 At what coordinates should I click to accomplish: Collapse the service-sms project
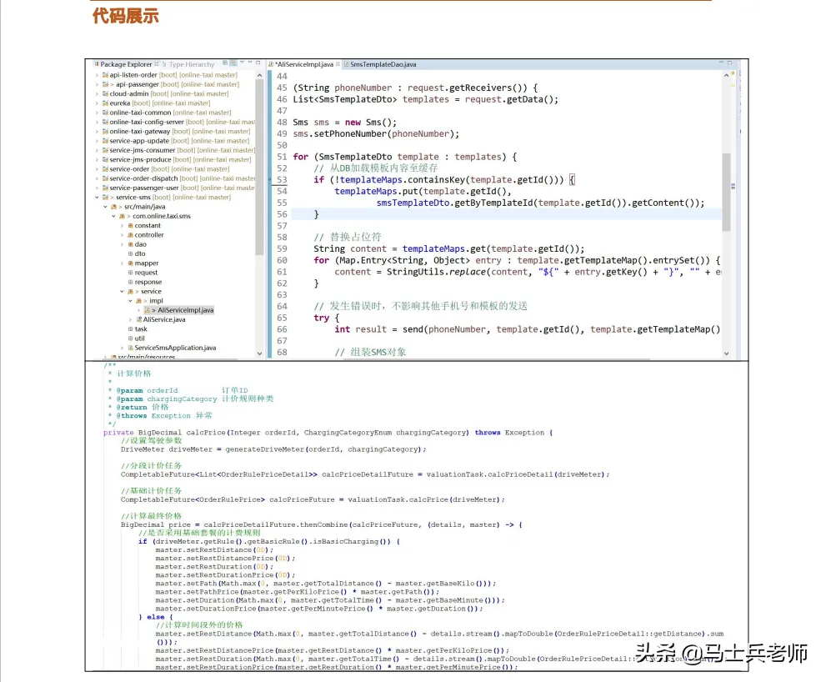click(x=97, y=197)
